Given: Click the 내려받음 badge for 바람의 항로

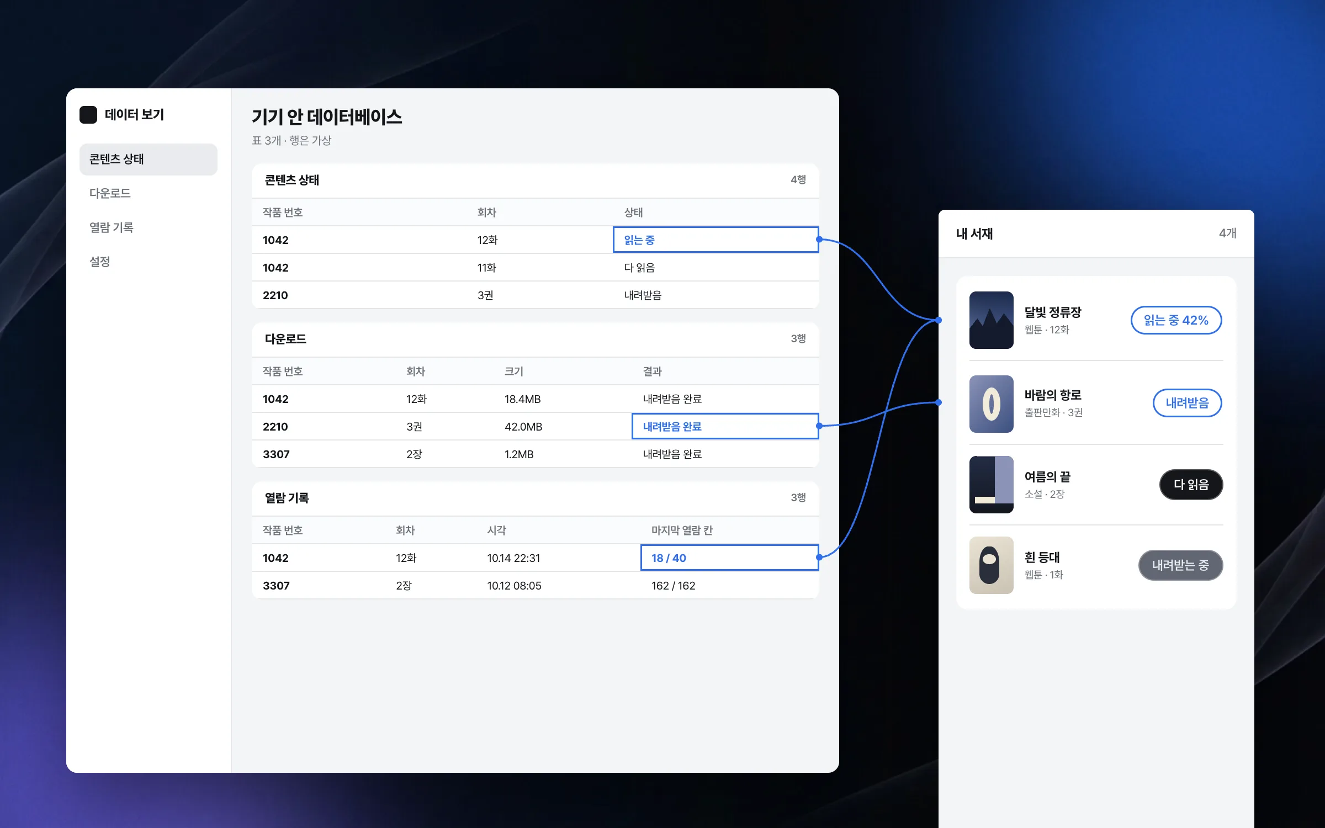Looking at the screenshot, I should pyautogui.click(x=1187, y=403).
